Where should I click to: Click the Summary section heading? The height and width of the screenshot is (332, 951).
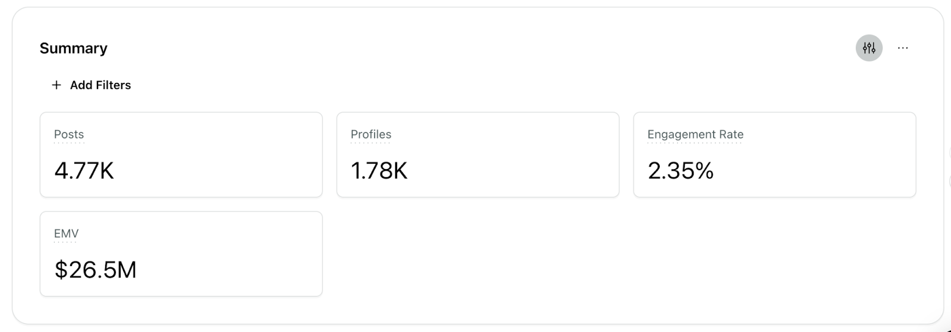tap(74, 48)
